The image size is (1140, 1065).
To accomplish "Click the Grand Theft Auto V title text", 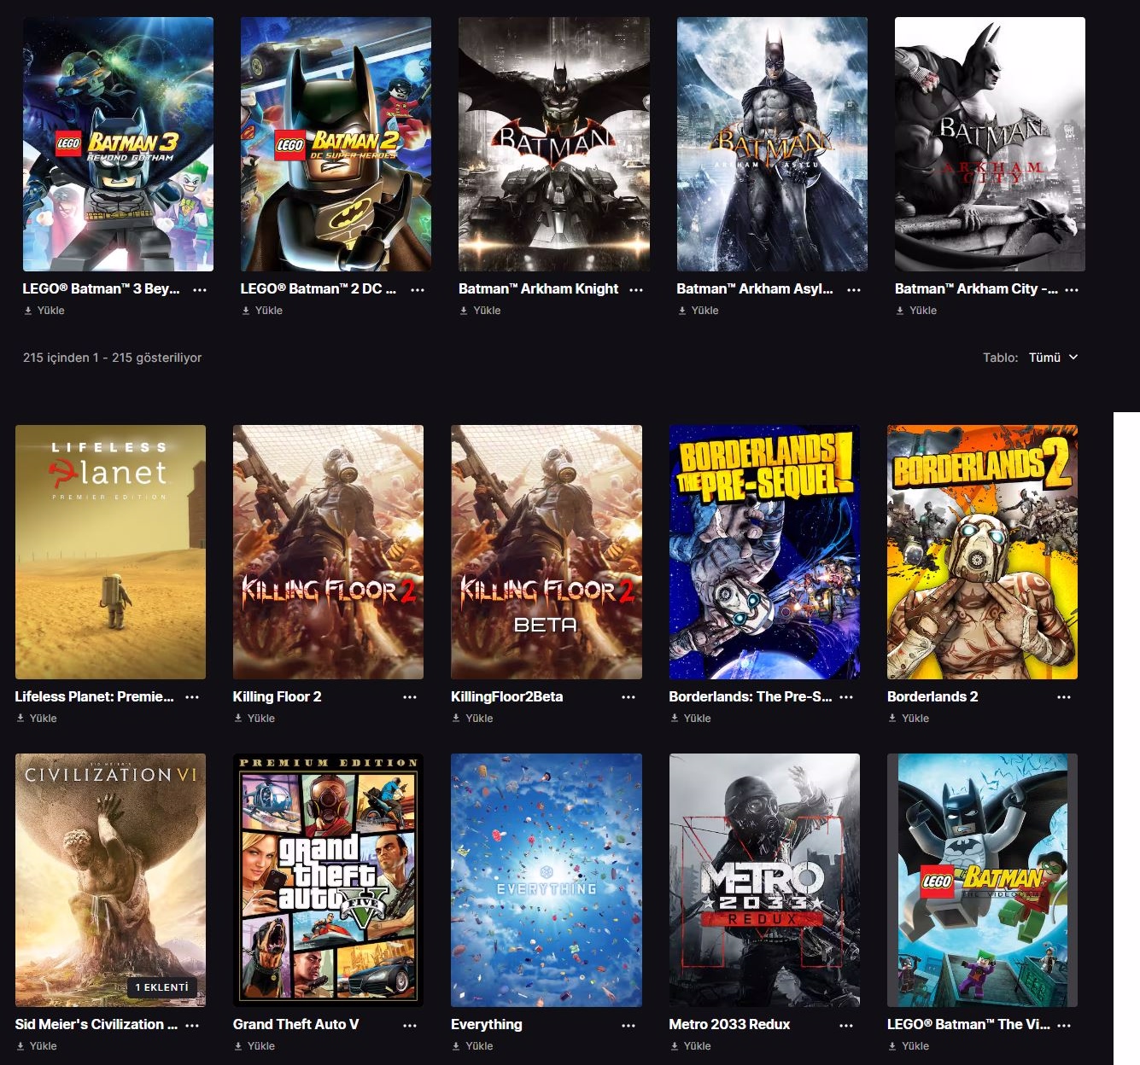I will coord(295,1024).
